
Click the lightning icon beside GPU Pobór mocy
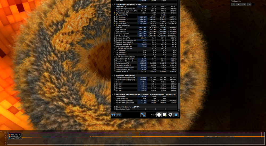click(115, 23)
